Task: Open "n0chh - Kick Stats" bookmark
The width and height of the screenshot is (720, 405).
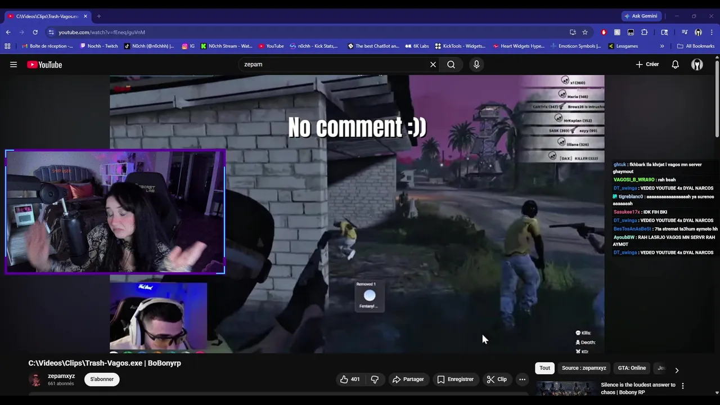Action: click(314, 46)
